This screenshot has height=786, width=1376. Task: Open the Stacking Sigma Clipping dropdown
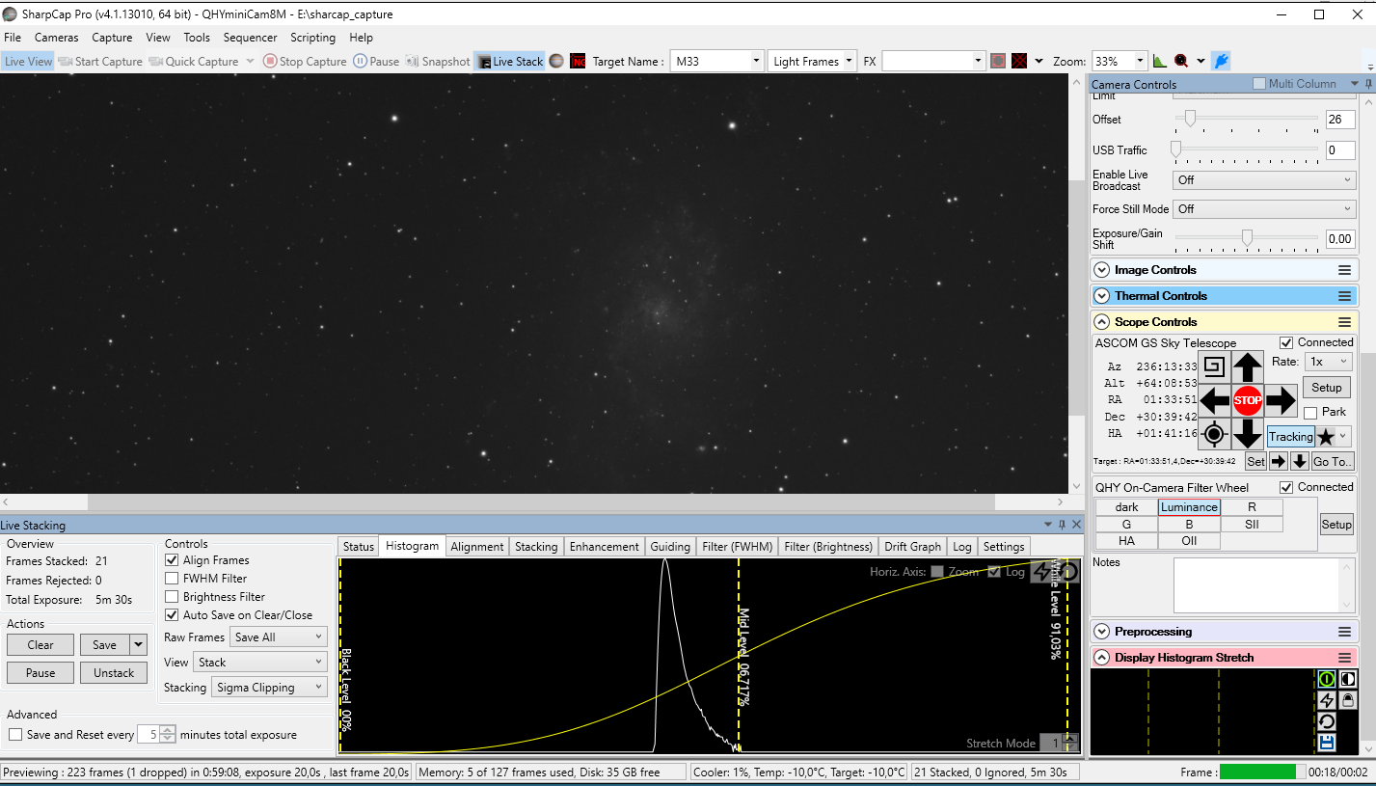tap(270, 688)
